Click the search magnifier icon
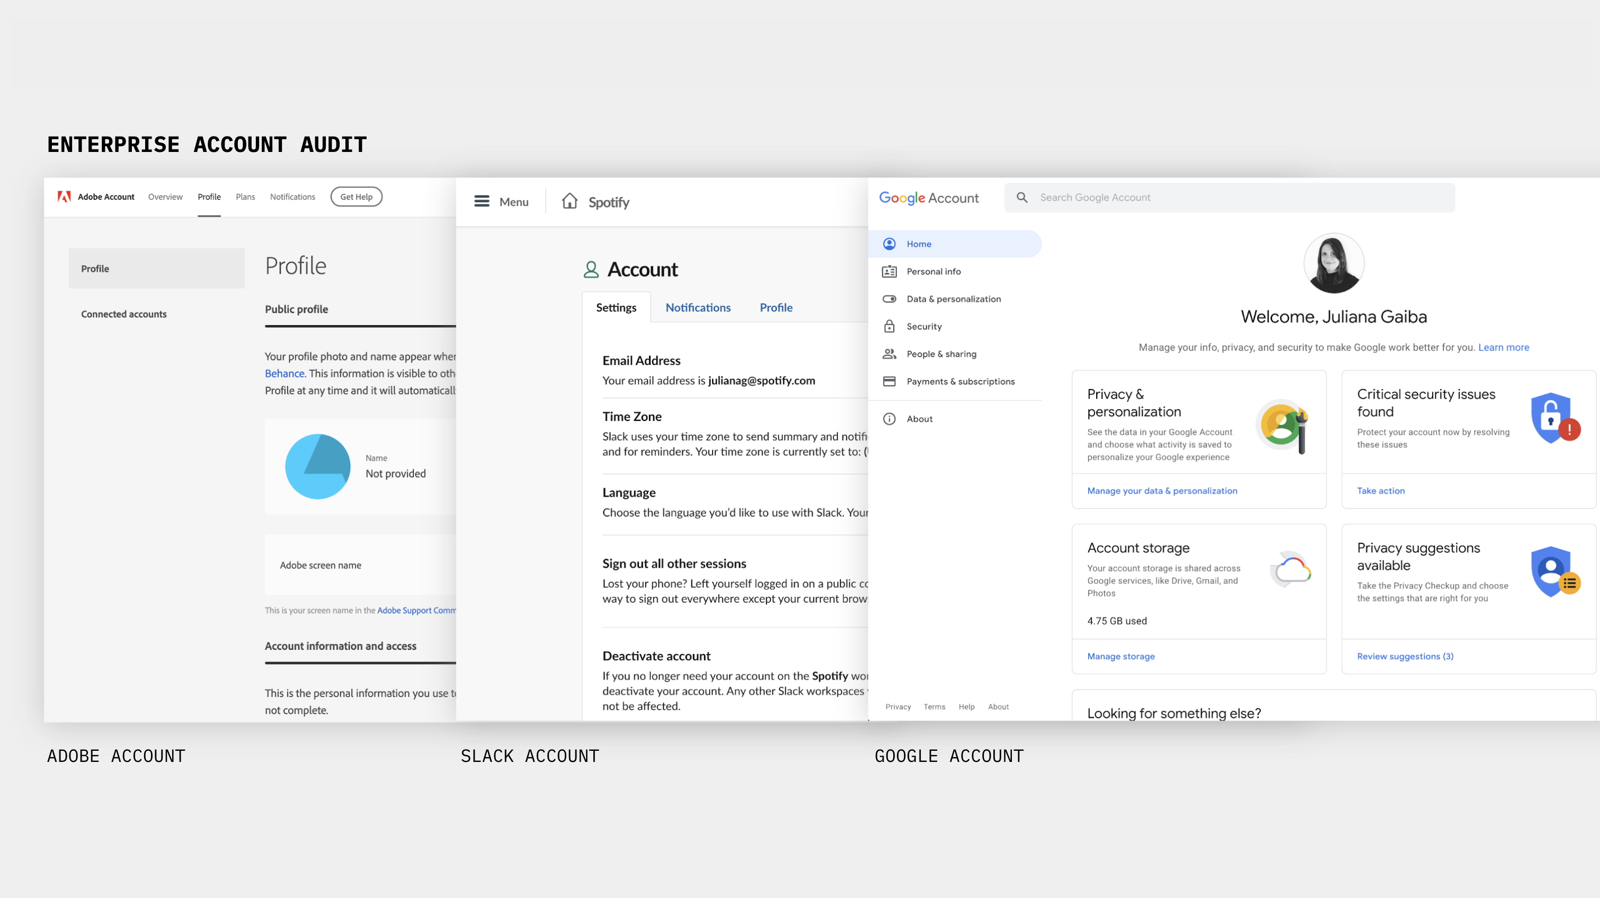 coord(1022,197)
